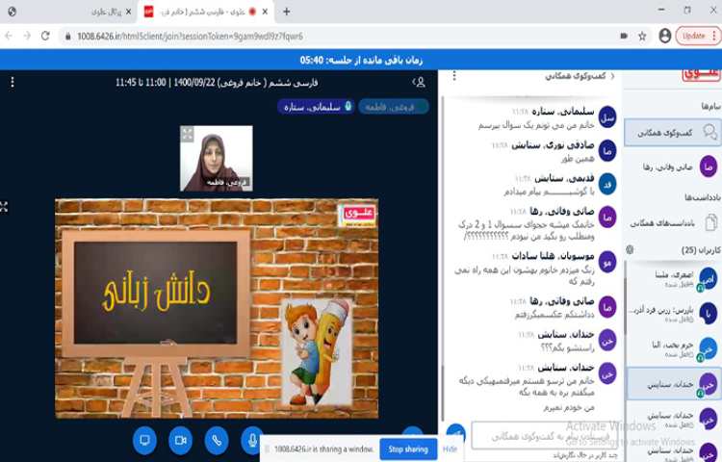Click the message 'همین طور' in chat
This screenshot has height=462, width=722.
(578, 159)
